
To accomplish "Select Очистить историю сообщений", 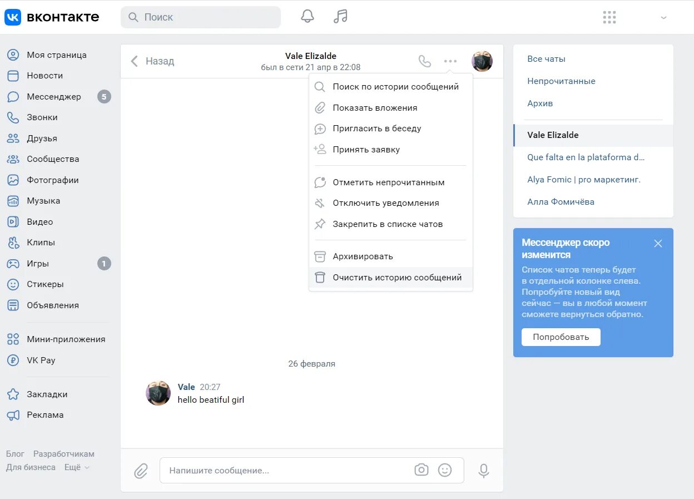I will pos(391,278).
